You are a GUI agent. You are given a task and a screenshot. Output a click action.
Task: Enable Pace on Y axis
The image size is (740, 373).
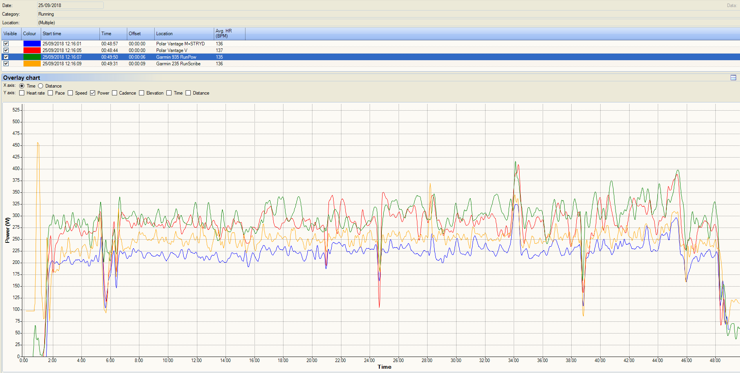click(x=51, y=93)
